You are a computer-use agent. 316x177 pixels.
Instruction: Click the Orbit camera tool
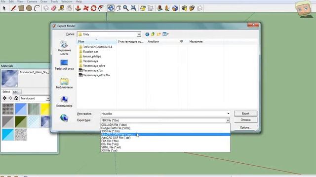(x=111, y=8)
